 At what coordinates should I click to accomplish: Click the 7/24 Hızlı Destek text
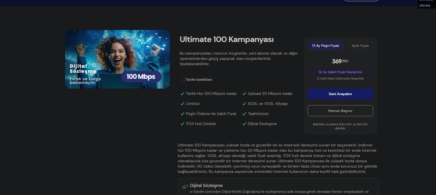[x=201, y=124]
